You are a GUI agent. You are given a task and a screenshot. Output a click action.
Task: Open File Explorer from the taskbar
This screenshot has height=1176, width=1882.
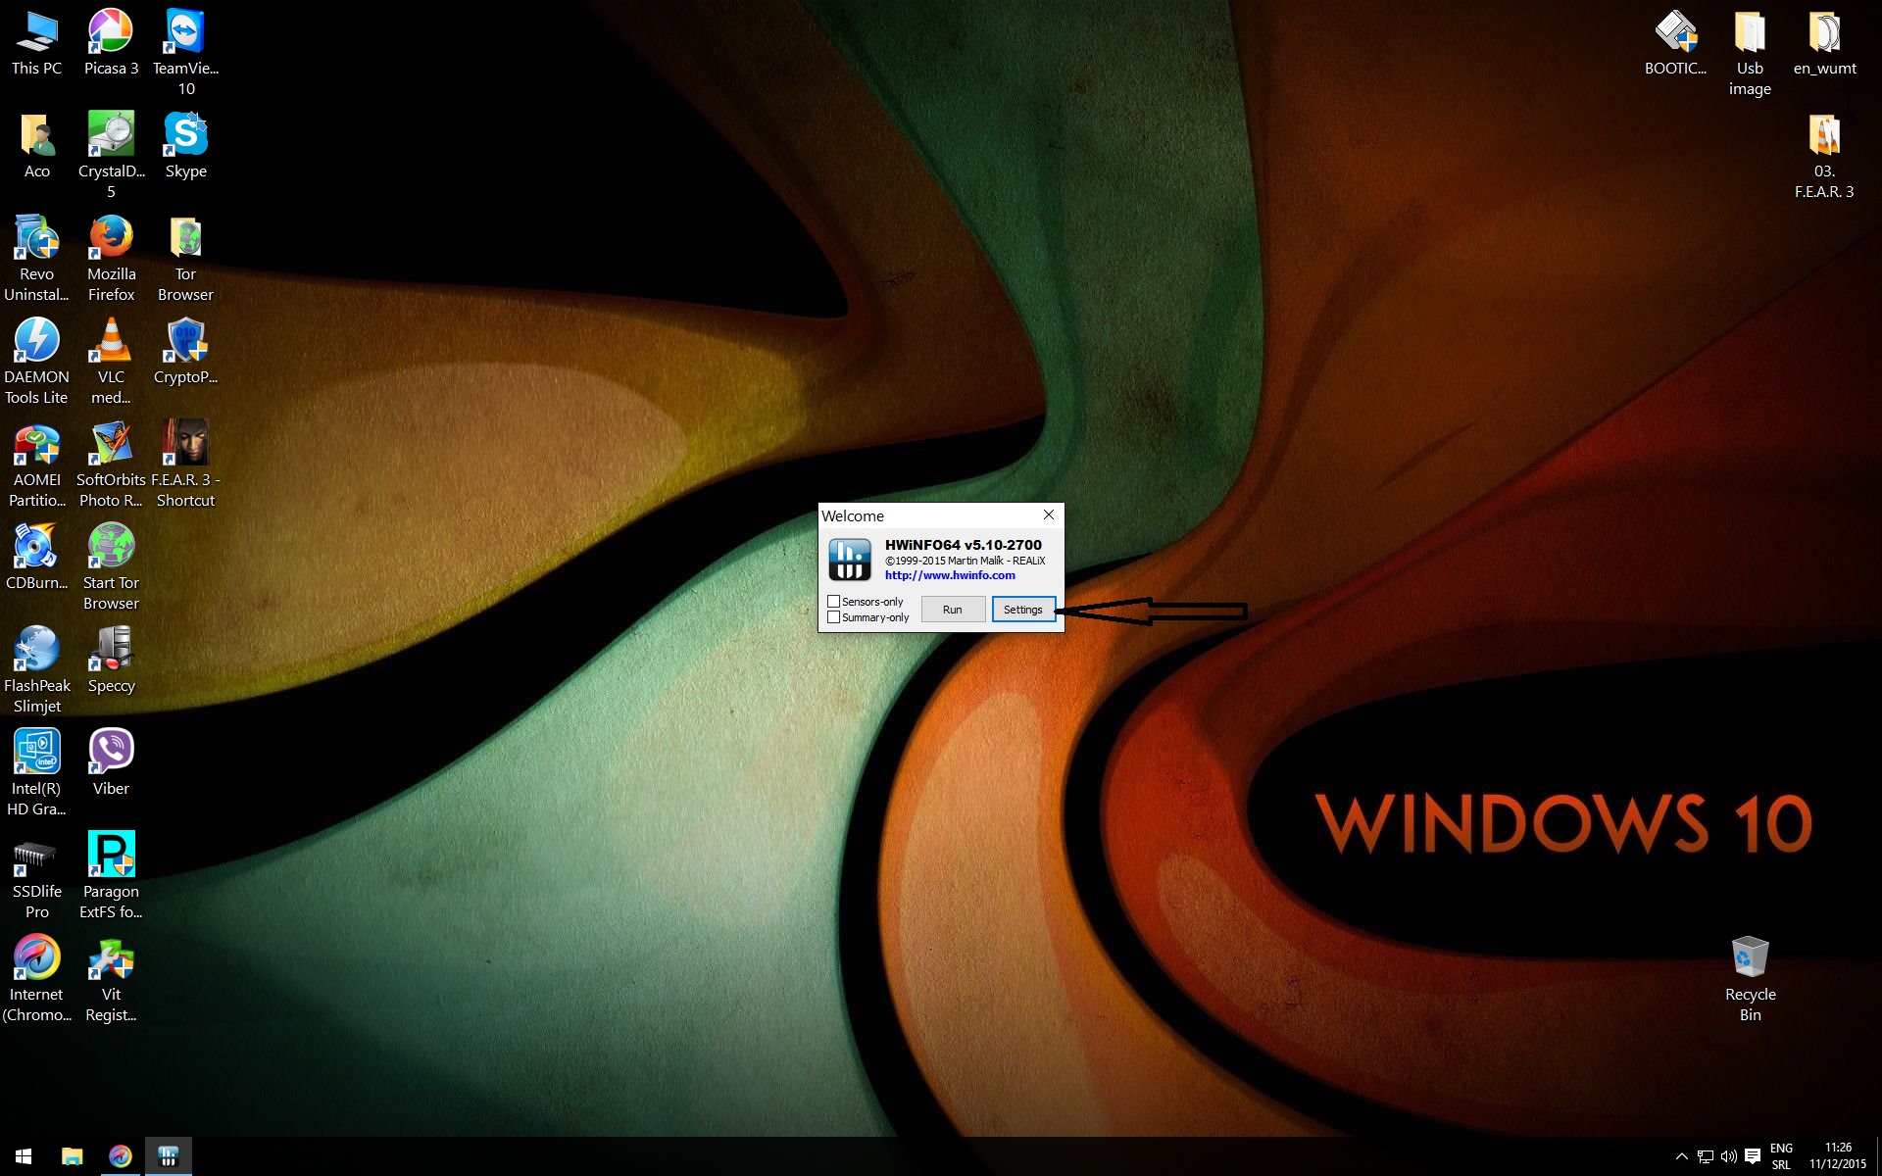(72, 1156)
